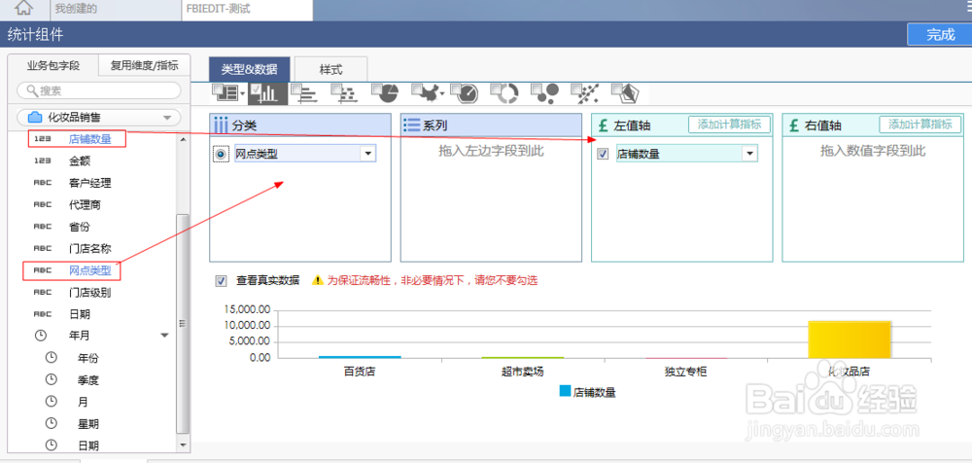The height and width of the screenshot is (463, 972).
Task: Click the clock icon beside 月
Action: (x=52, y=402)
